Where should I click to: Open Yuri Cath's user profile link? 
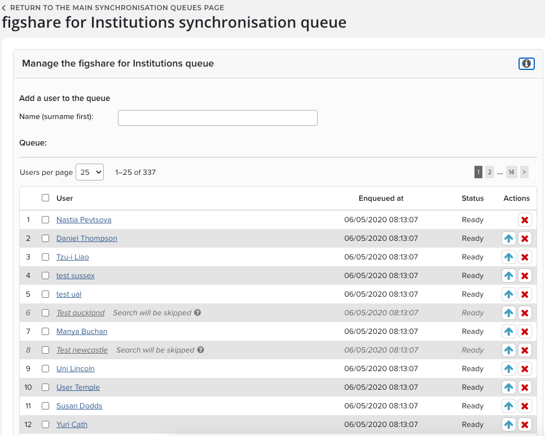(x=72, y=425)
